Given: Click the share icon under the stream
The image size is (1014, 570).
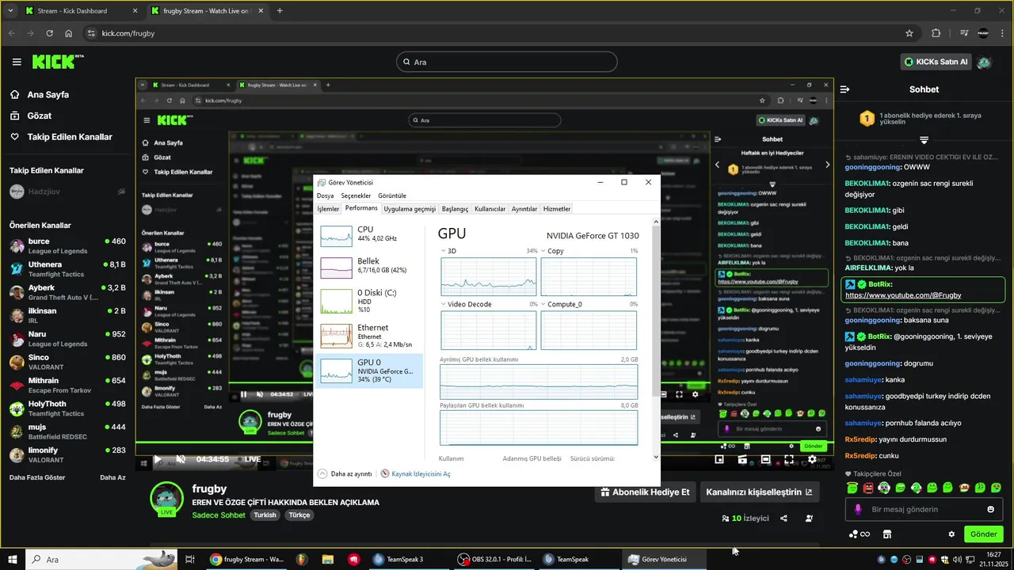Looking at the screenshot, I should pos(783,519).
